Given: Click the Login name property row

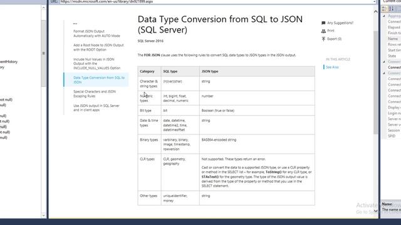Looking at the screenshot, I should (x=394, y=113).
